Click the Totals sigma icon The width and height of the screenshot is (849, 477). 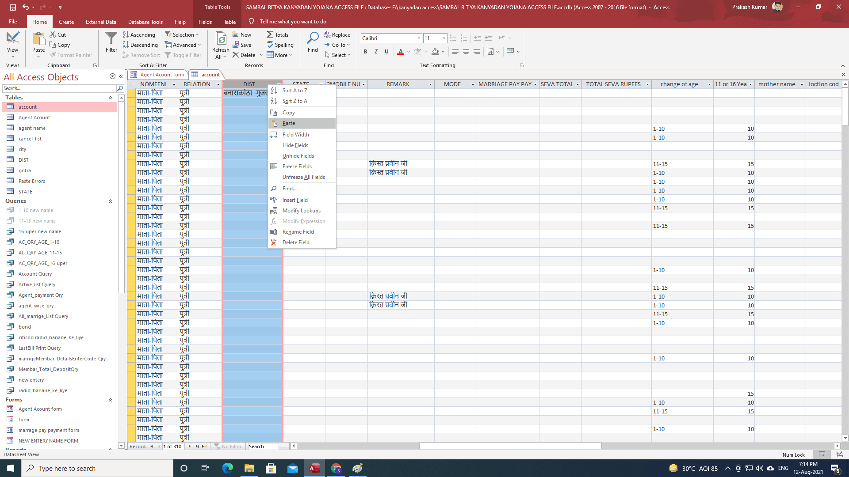pos(270,34)
